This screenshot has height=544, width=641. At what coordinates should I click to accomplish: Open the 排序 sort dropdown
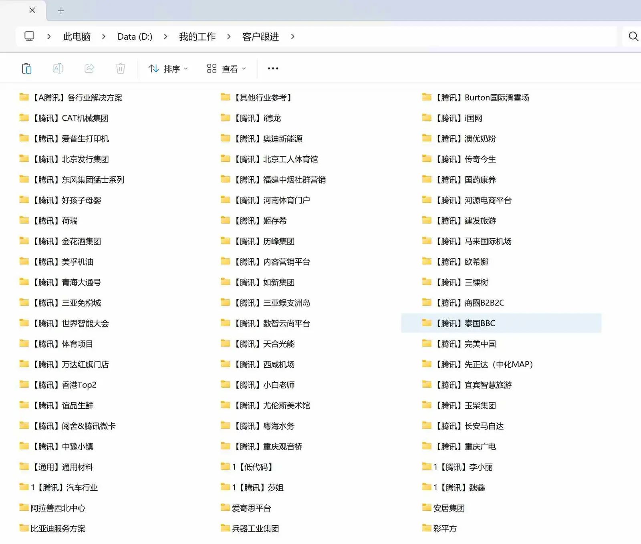pos(168,69)
